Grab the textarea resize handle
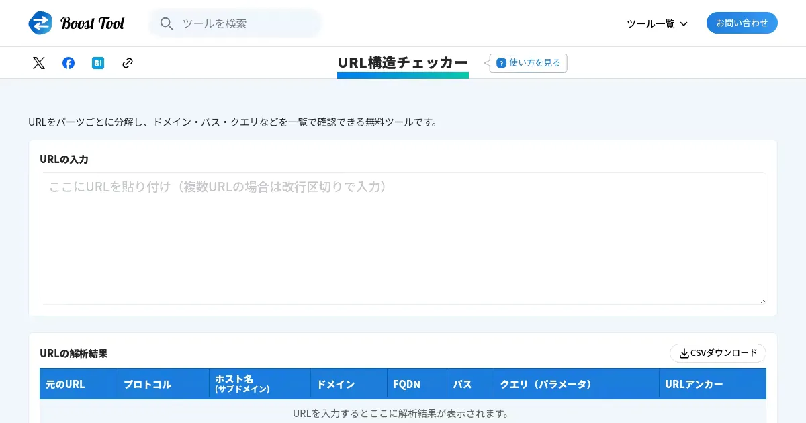Screen dimensions: 806x423 pyautogui.click(x=762, y=301)
